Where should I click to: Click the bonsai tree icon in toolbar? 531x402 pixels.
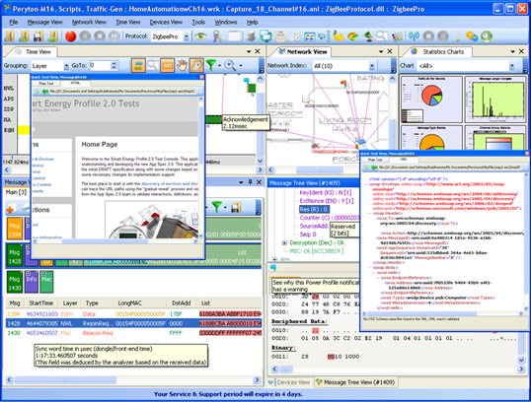click(x=368, y=36)
